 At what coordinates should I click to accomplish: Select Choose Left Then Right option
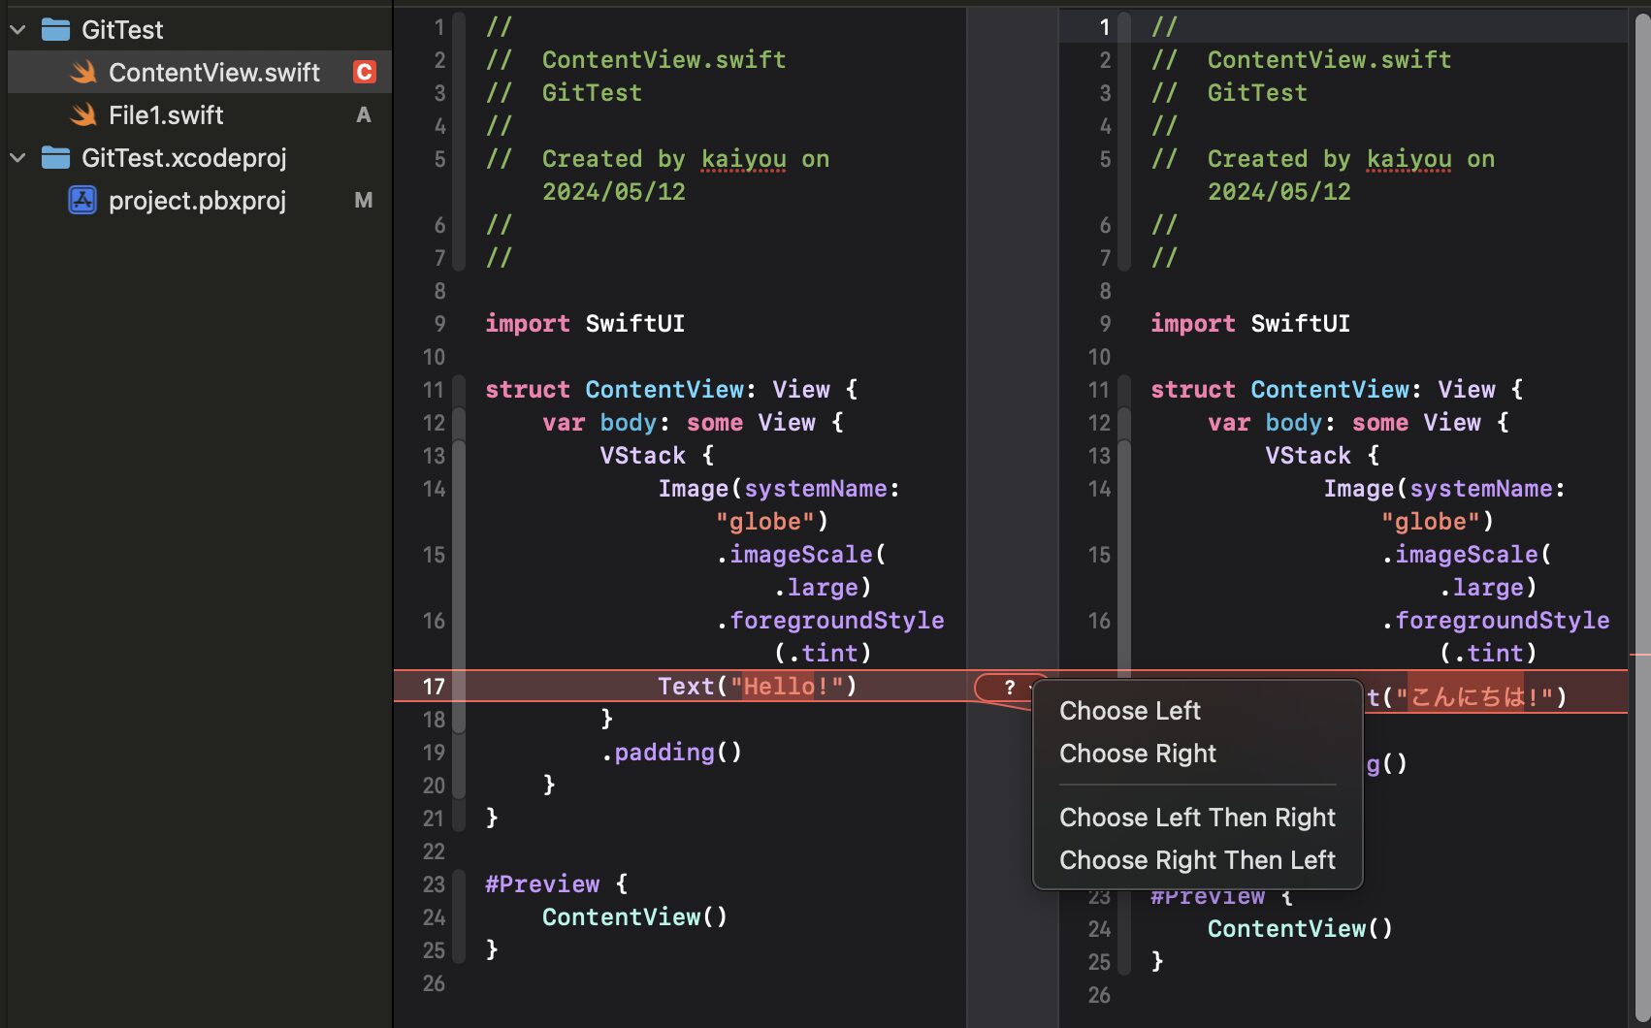(1196, 817)
